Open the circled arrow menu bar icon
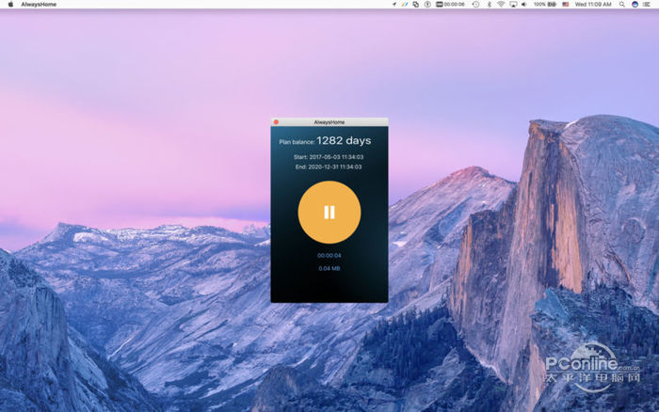The height and width of the screenshot is (412, 659). click(427, 4)
